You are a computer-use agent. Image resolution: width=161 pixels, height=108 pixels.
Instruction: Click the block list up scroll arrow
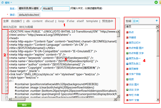point(158,30)
